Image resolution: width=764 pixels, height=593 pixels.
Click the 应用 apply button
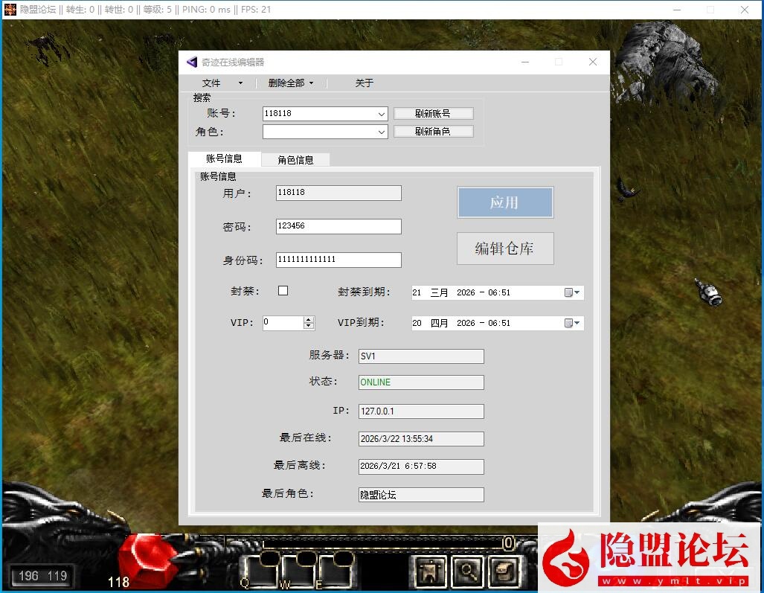click(x=504, y=202)
